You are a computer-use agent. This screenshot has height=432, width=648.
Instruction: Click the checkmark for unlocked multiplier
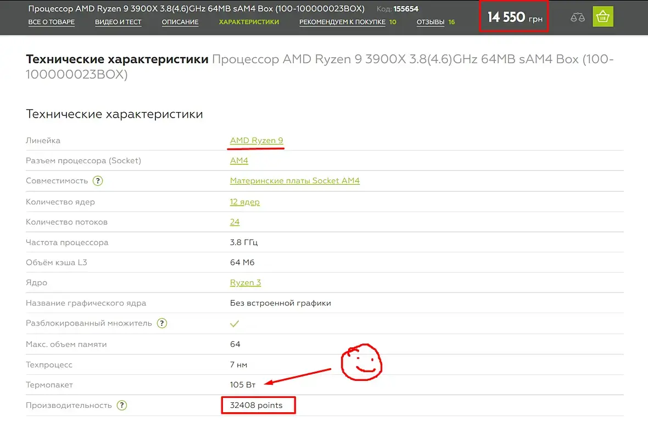pos(234,324)
